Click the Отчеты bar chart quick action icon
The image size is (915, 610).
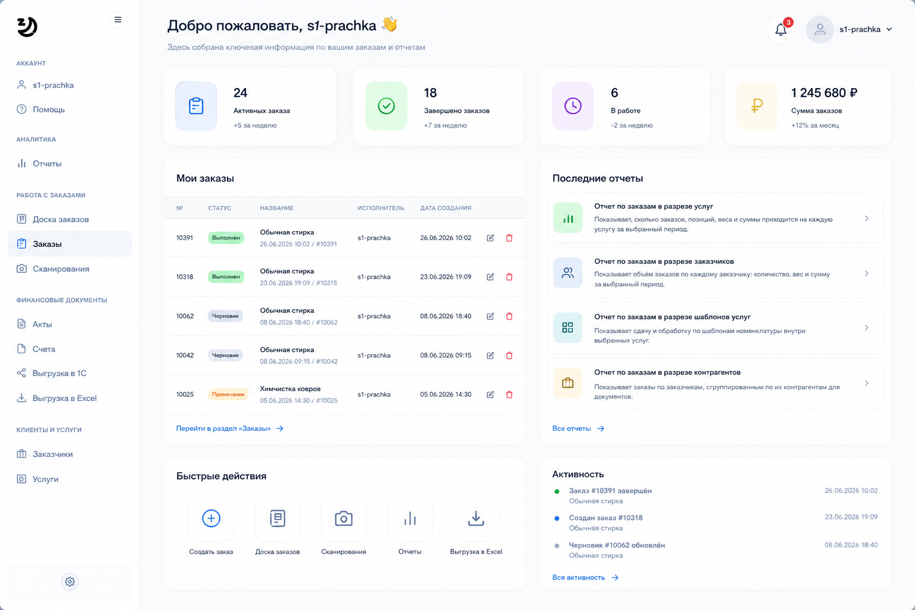410,518
